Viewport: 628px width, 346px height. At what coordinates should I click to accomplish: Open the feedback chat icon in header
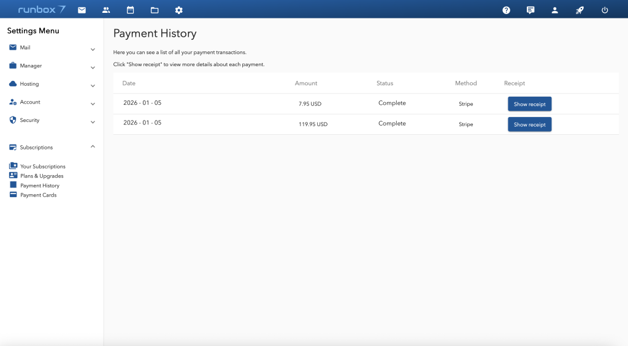[x=530, y=10]
